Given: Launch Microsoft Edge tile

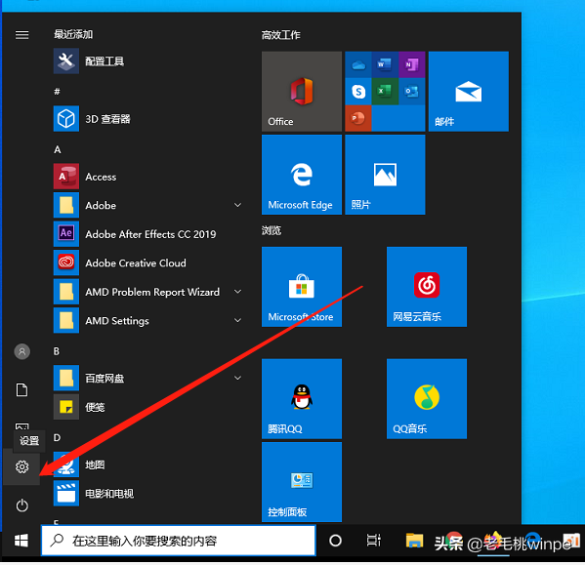Looking at the screenshot, I should coord(302,175).
